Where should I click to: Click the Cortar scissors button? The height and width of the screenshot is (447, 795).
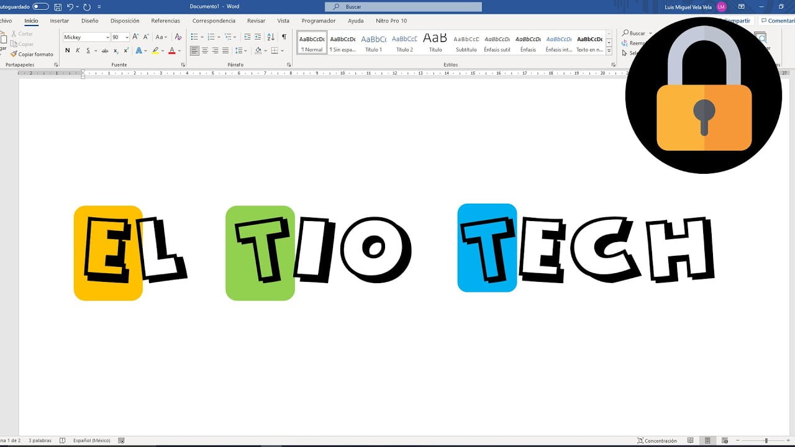pyautogui.click(x=22, y=34)
